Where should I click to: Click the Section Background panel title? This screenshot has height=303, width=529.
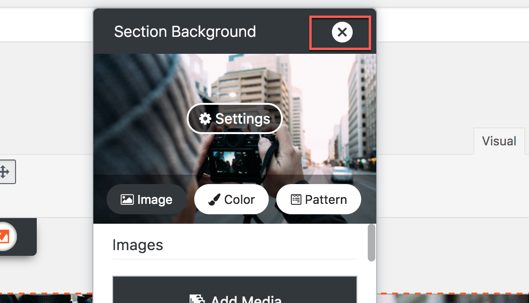coord(185,32)
